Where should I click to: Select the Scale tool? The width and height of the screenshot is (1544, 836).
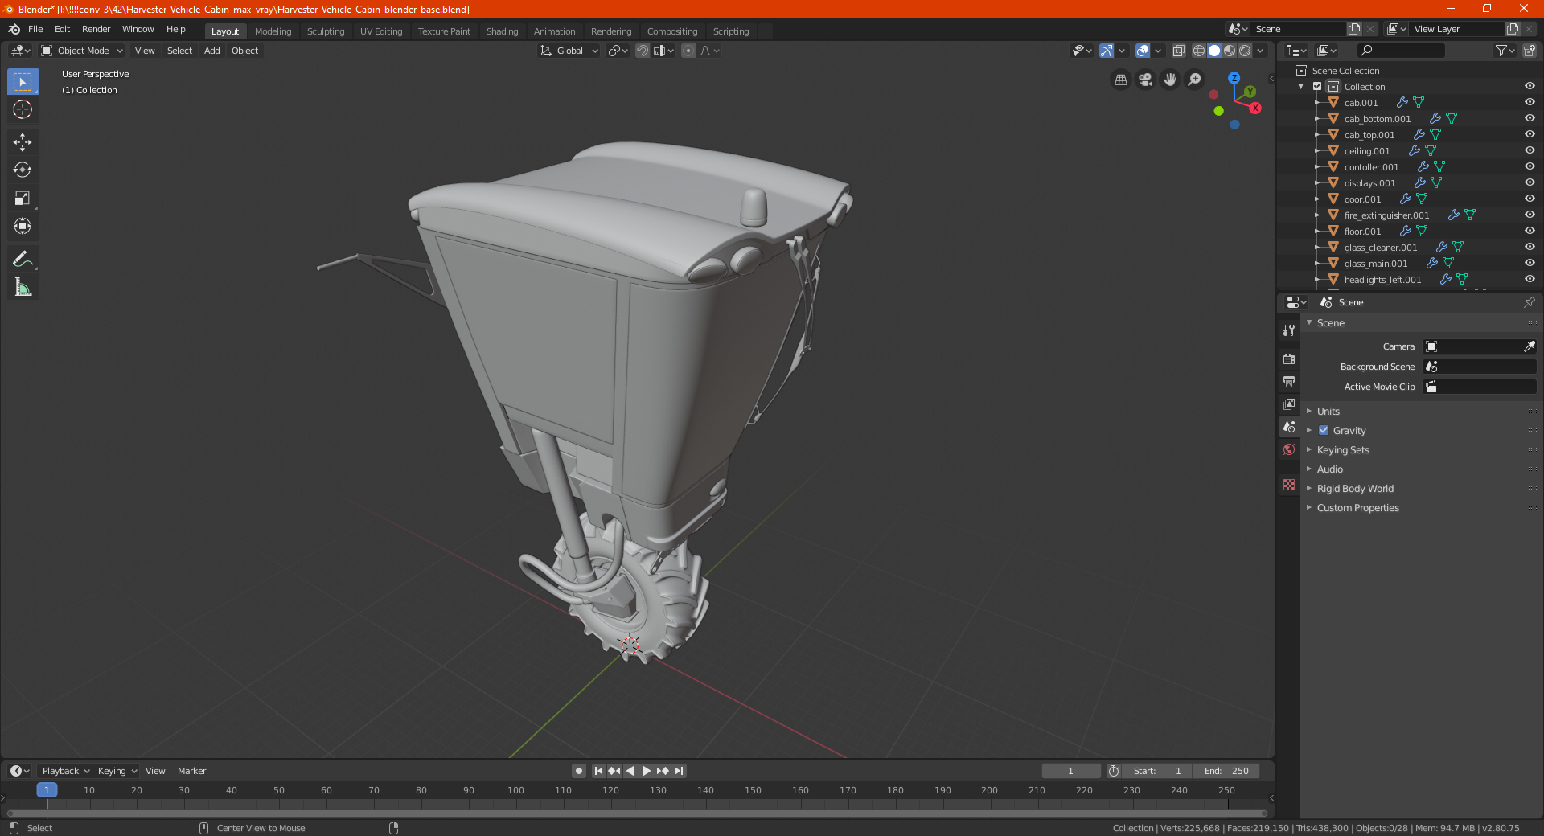(x=23, y=199)
